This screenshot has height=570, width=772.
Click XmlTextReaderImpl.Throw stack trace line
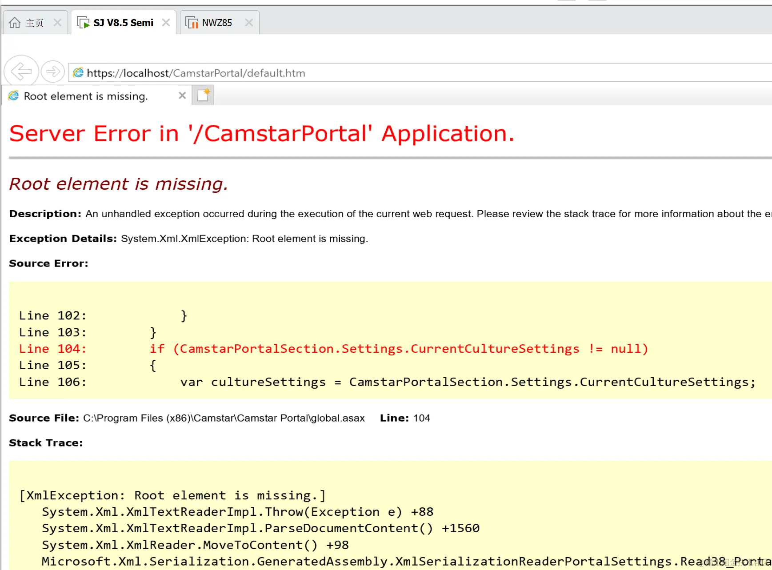[x=238, y=512]
